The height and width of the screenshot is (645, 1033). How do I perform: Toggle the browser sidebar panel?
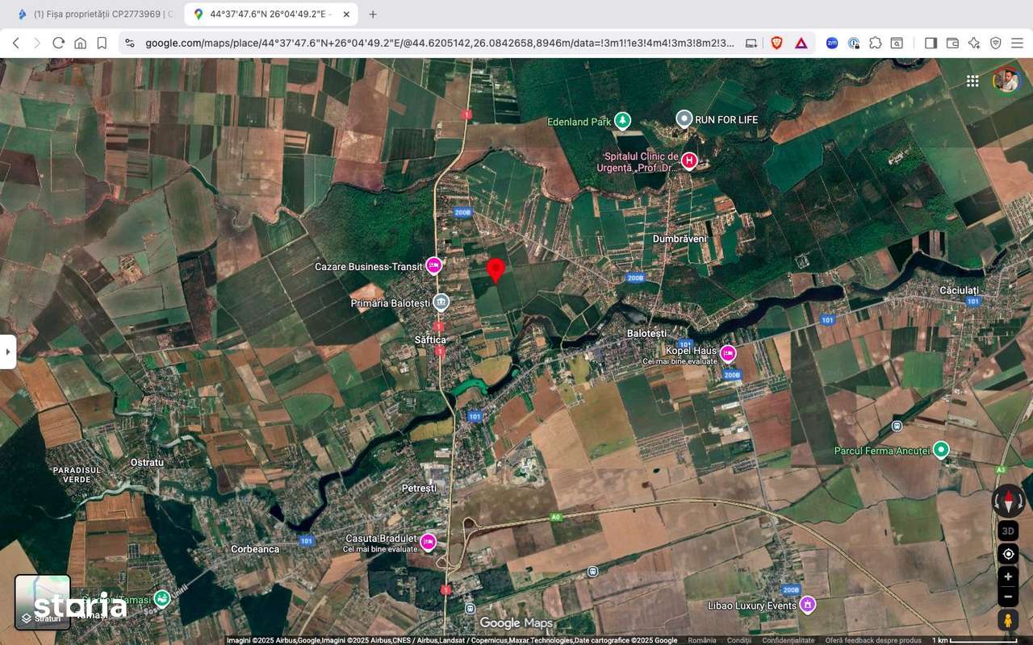tap(929, 43)
